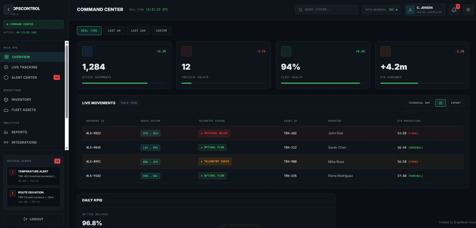Click the Query System search field
Viewport: 476px width, 228px height.
[x=326, y=10]
